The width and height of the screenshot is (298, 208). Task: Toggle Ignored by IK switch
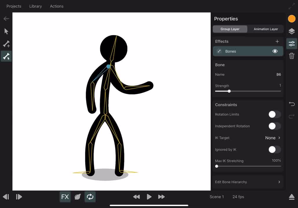[x=274, y=150]
